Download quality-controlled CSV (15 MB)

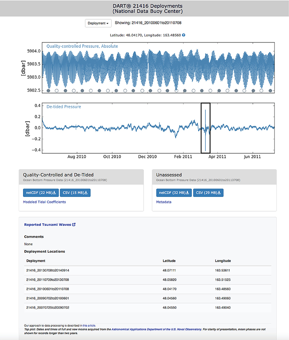pyautogui.click(x=75, y=193)
